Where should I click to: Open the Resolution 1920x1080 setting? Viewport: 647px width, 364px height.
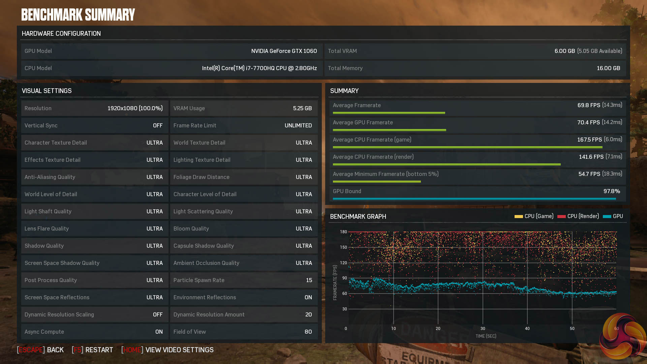coord(135,108)
